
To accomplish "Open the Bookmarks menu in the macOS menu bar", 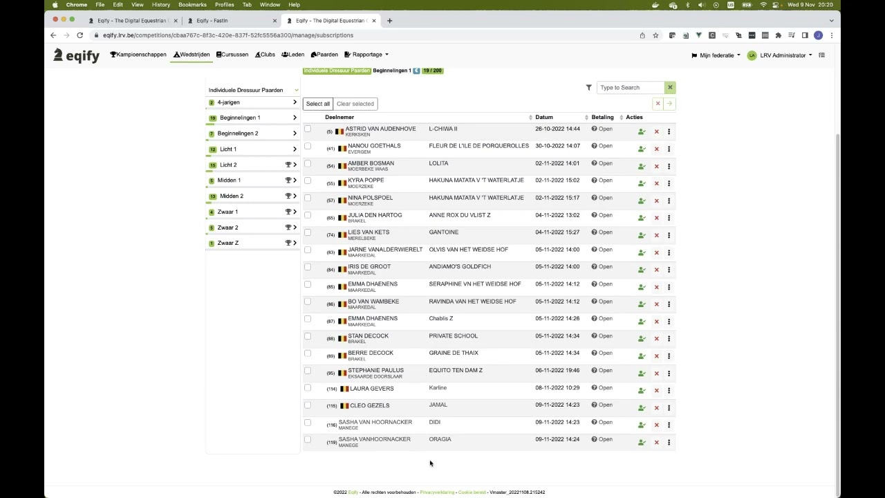I will pyautogui.click(x=192, y=5).
